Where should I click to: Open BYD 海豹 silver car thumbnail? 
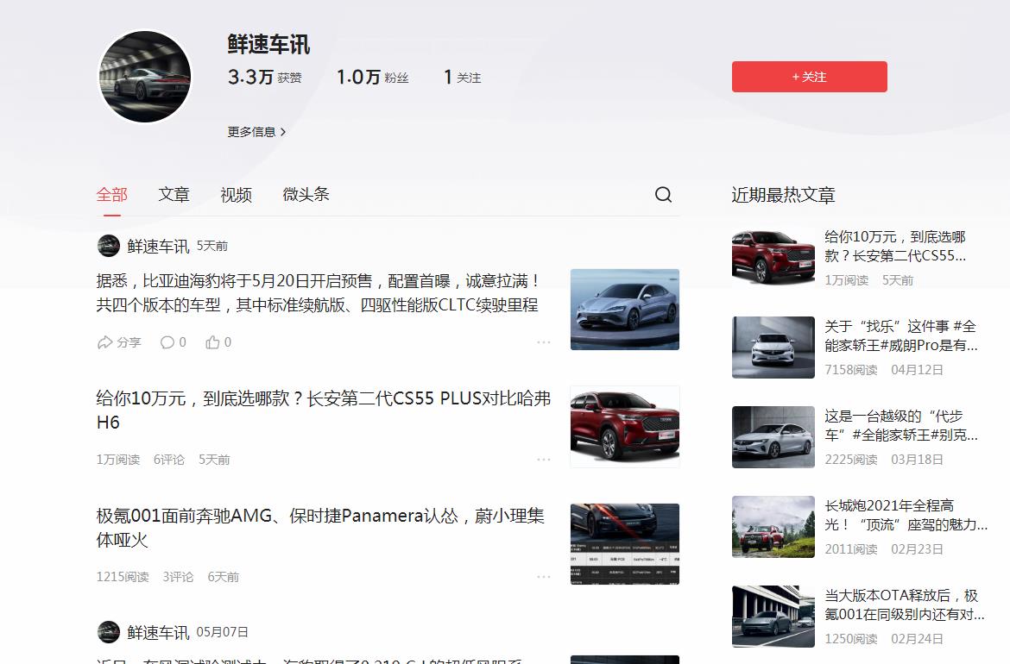point(625,310)
